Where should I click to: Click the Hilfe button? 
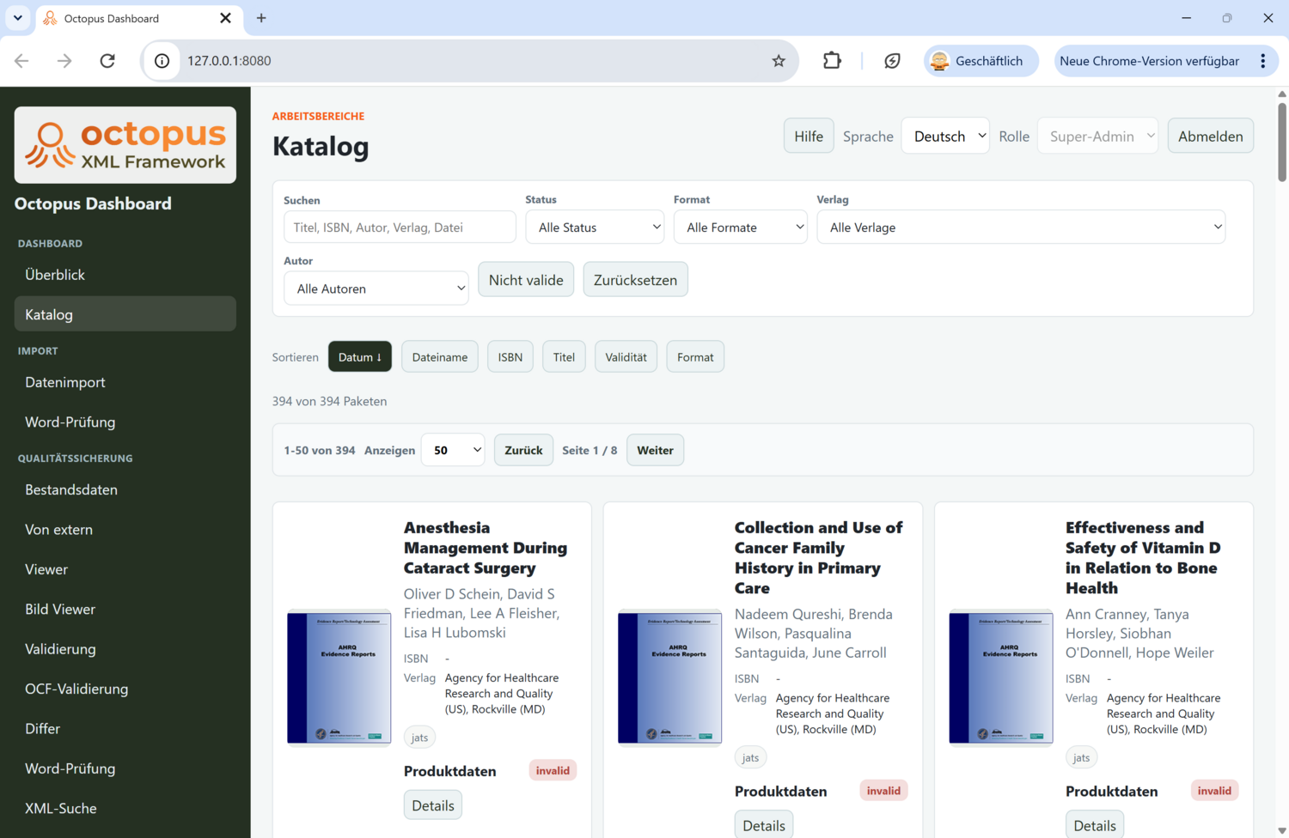[x=809, y=137]
